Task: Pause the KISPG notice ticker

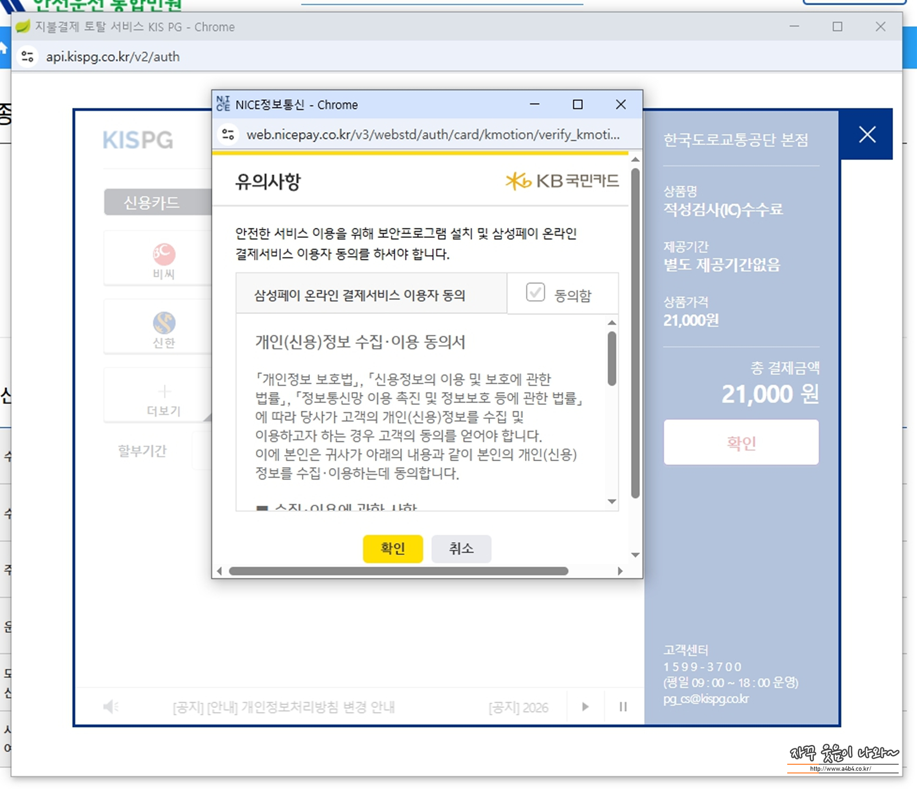Action: click(623, 706)
